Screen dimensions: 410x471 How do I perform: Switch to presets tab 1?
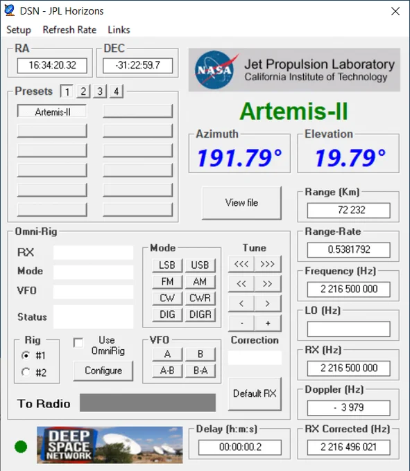click(67, 91)
